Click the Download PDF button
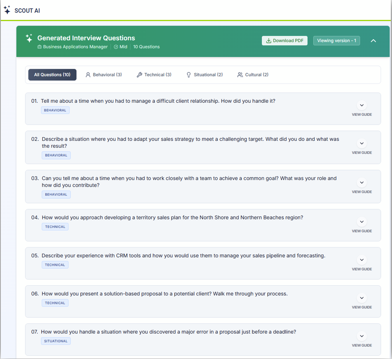Viewport: 392px width, 359px height. click(x=285, y=40)
